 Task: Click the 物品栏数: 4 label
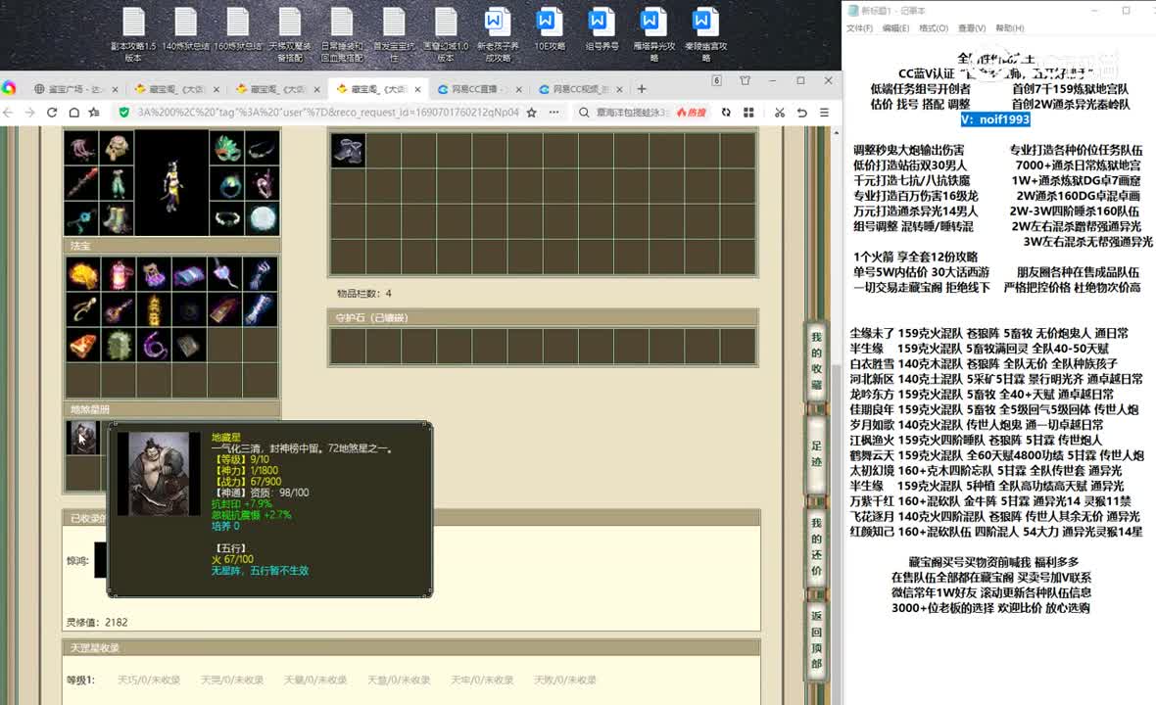click(364, 293)
